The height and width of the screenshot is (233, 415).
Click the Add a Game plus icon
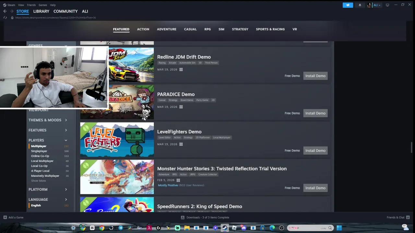[x=5, y=217]
